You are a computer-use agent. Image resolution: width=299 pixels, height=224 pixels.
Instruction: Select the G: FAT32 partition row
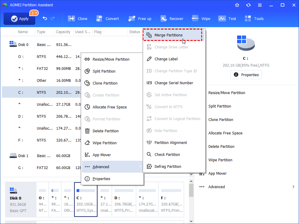click(41, 168)
